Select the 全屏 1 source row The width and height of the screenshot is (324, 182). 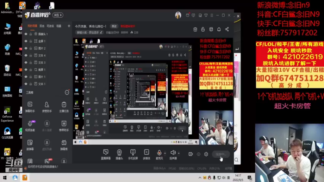point(47,41)
